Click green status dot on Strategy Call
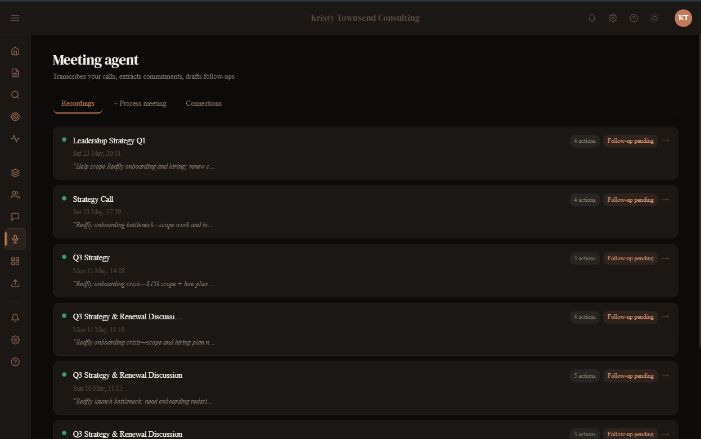701x439 pixels. click(64, 198)
